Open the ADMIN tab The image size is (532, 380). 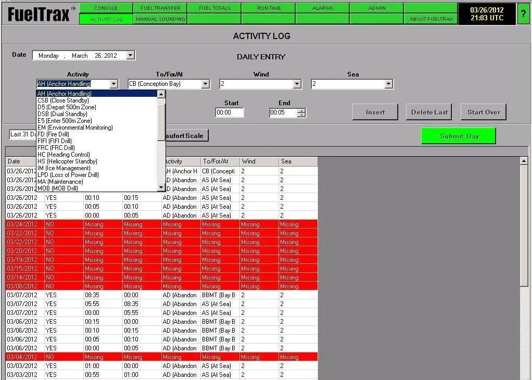coord(377,8)
